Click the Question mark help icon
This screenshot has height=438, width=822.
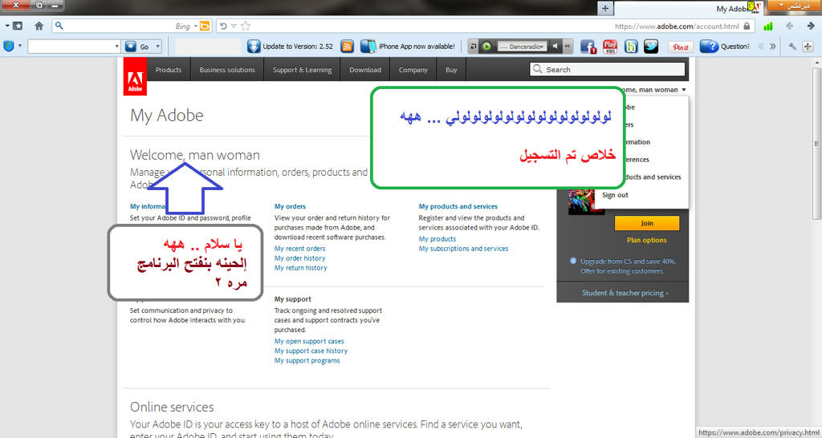pos(709,46)
